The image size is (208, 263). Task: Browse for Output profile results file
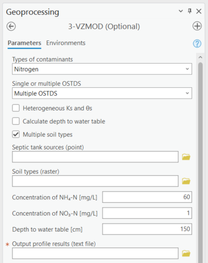(x=186, y=253)
